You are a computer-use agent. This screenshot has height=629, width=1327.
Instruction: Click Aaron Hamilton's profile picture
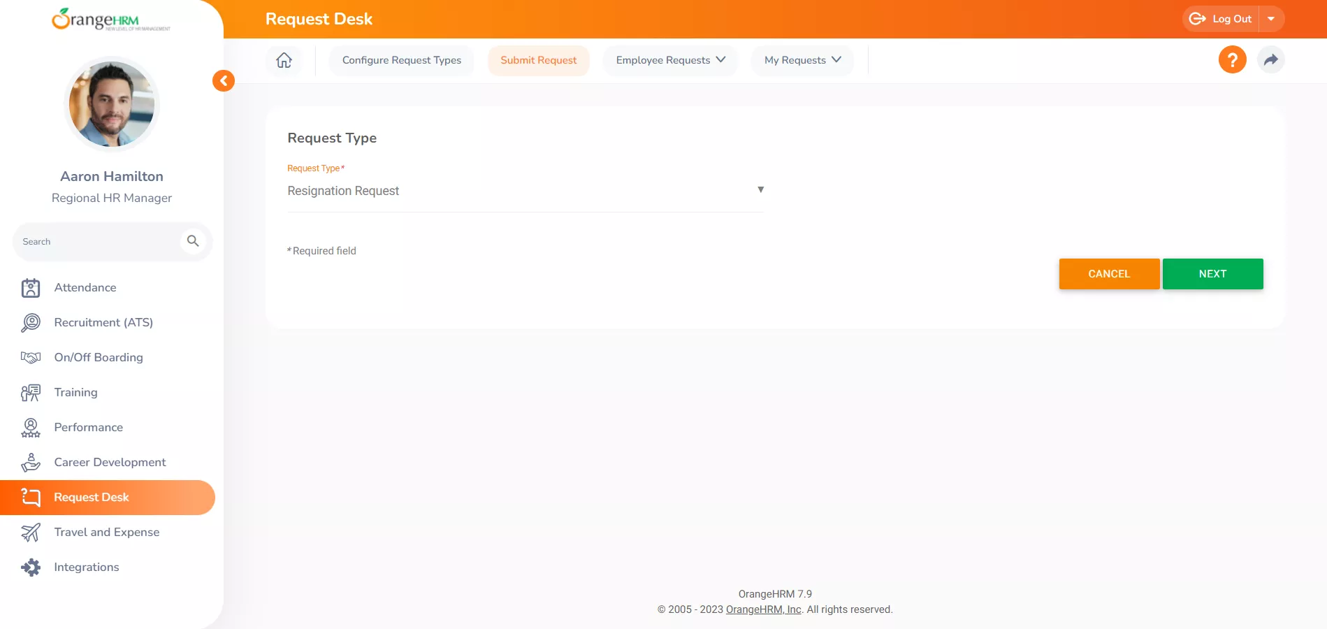(x=112, y=103)
